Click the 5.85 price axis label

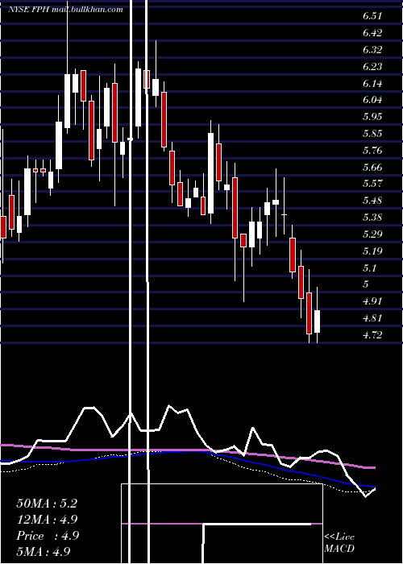pos(372,134)
